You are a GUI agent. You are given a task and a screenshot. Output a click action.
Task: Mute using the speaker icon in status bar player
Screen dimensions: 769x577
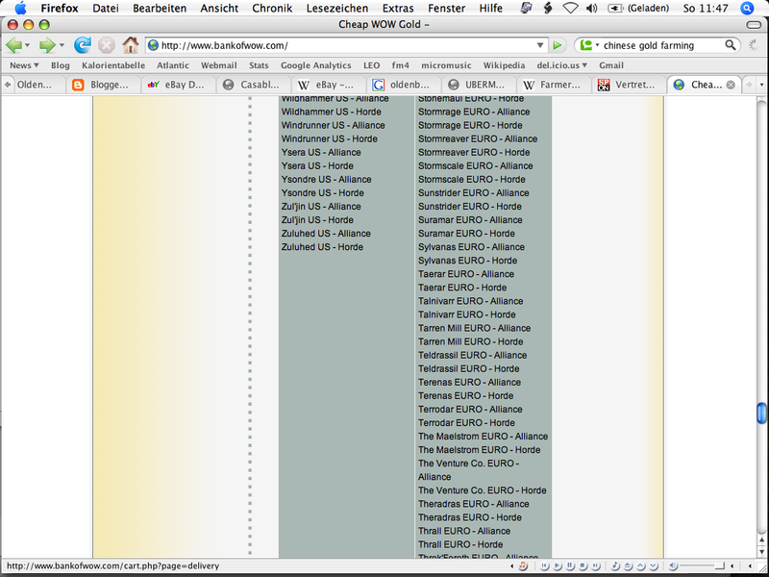coord(674,566)
